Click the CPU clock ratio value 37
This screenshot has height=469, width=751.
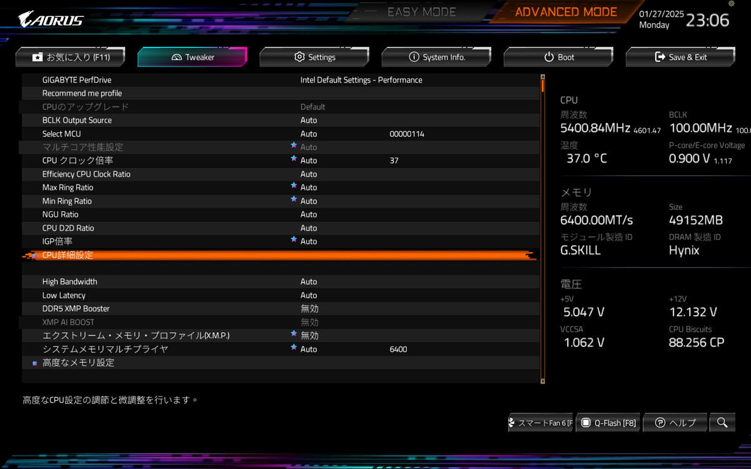(x=394, y=161)
